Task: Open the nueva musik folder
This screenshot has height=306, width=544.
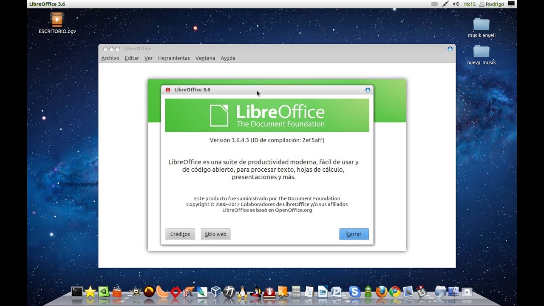Action: pos(482,55)
